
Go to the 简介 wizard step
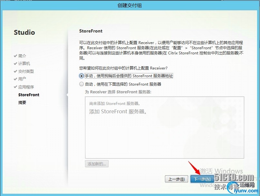pos(22,56)
